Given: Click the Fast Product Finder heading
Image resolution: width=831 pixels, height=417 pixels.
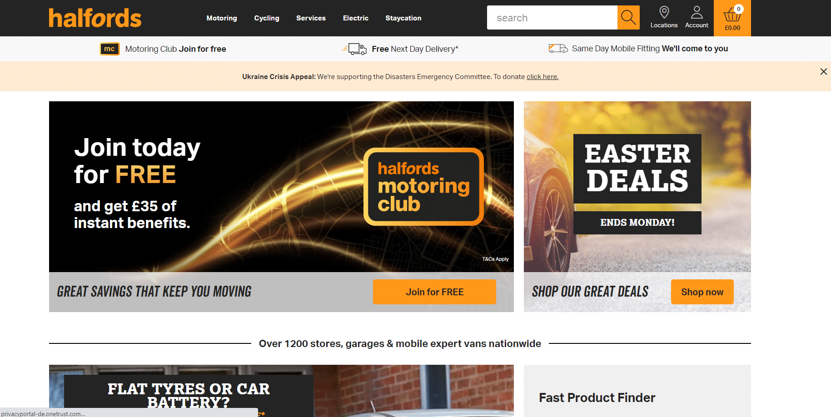Looking at the screenshot, I should (597, 398).
